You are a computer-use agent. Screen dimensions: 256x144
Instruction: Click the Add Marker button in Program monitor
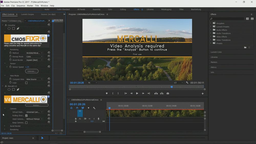tap(106, 93)
